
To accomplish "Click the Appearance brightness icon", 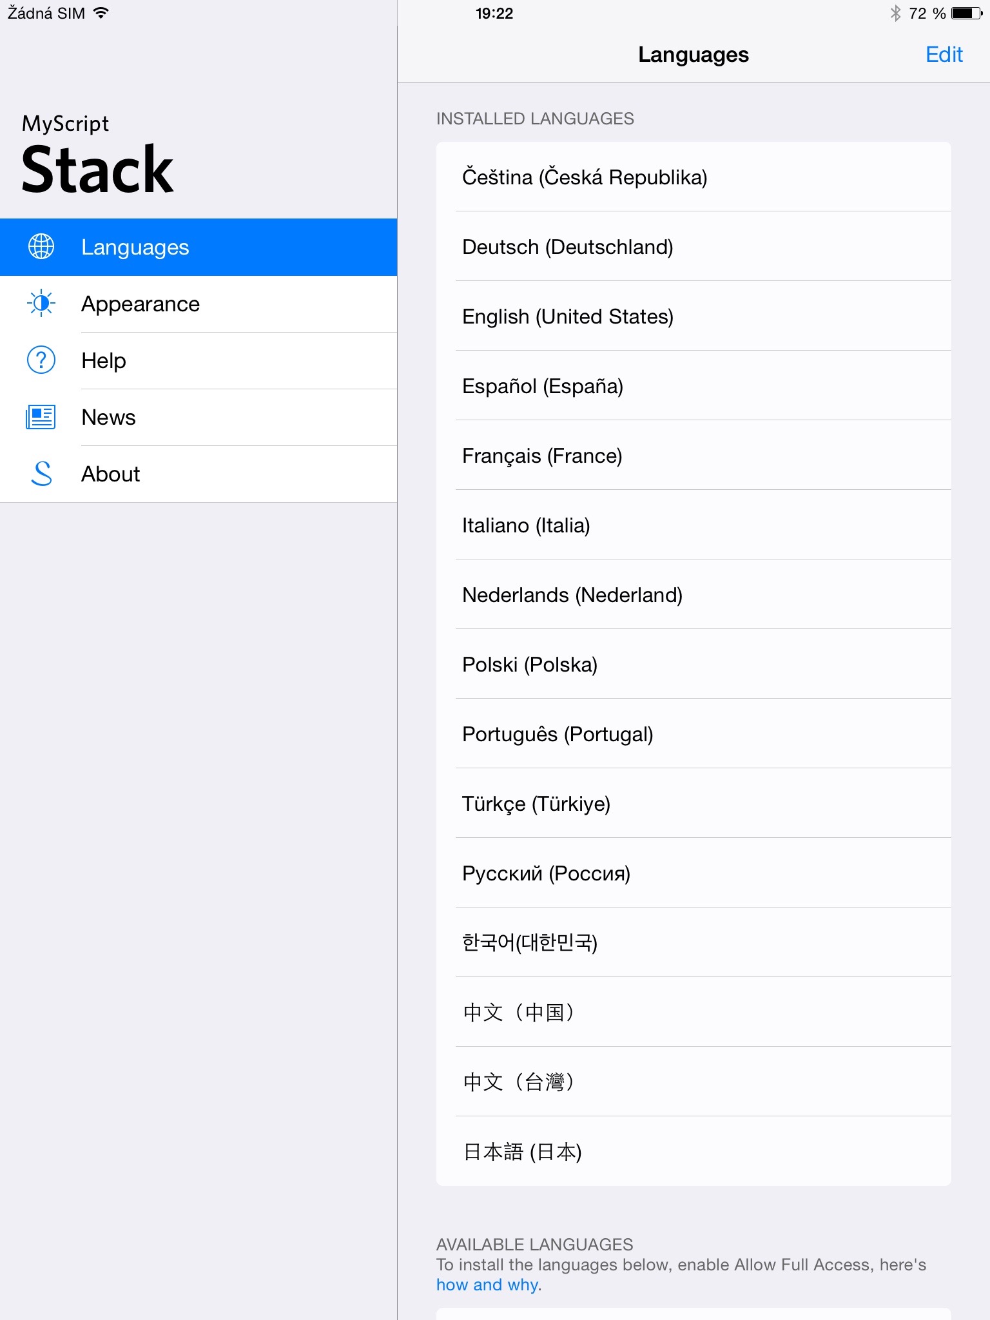I will pyautogui.click(x=41, y=304).
